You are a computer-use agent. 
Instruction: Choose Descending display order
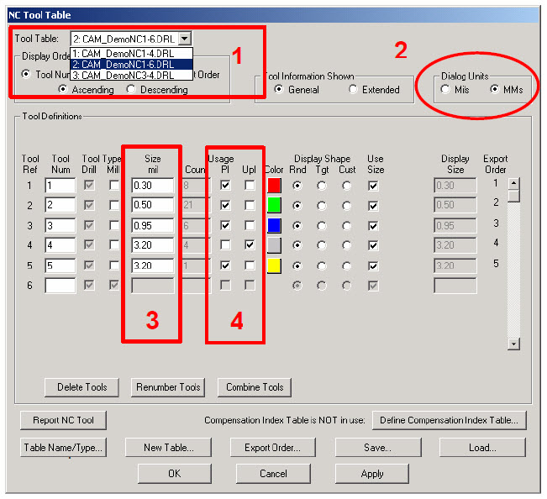coord(131,89)
